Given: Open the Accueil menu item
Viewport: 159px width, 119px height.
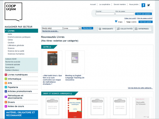Looking at the screenshot, I should click(x=93, y=4).
